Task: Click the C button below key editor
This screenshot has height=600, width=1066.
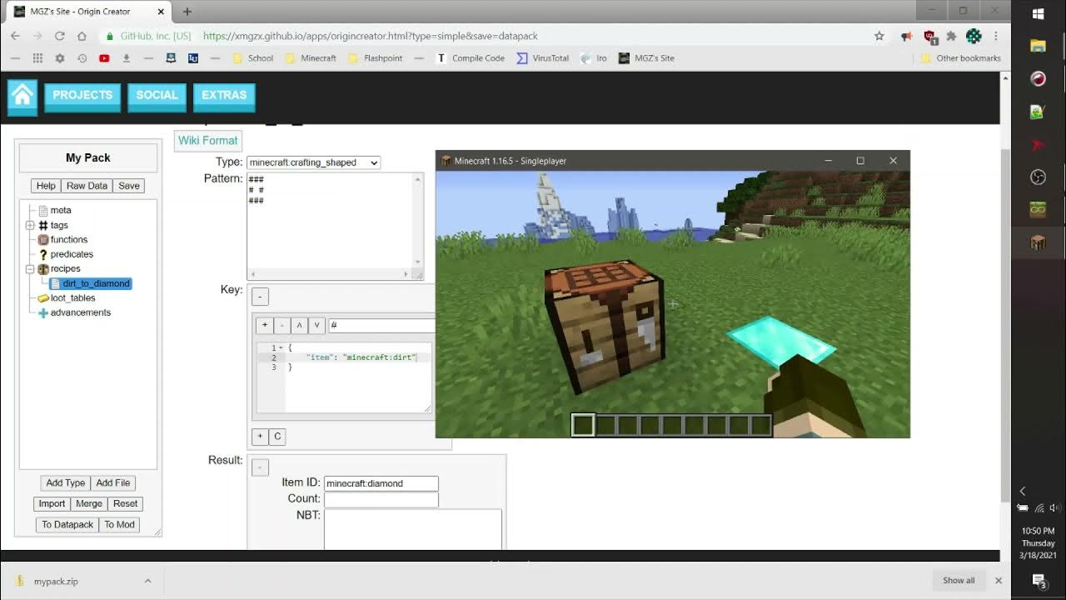Action: [x=277, y=436]
